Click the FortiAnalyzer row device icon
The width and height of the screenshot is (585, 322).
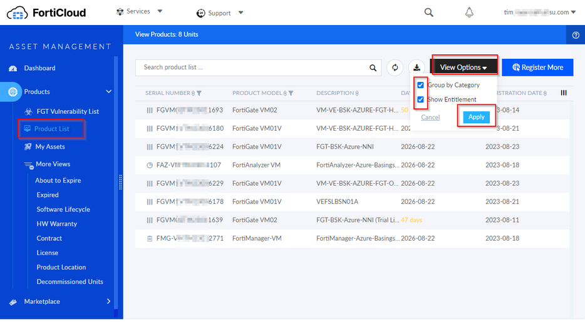pos(150,165)
